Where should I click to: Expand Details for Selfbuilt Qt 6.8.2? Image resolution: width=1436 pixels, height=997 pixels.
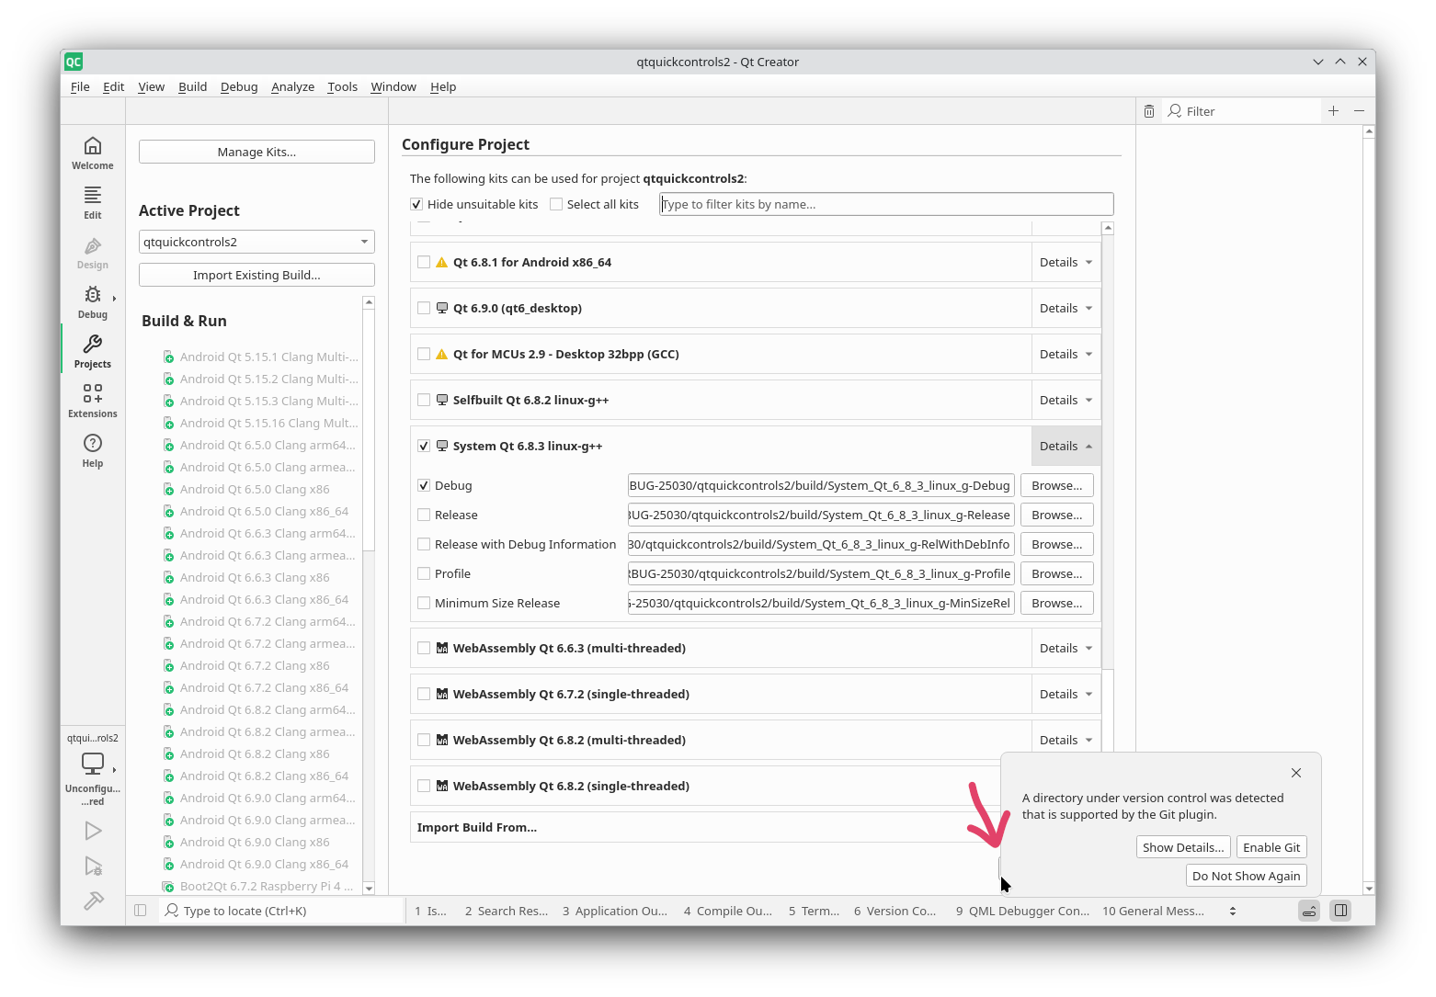click(x=1066, y=400)
